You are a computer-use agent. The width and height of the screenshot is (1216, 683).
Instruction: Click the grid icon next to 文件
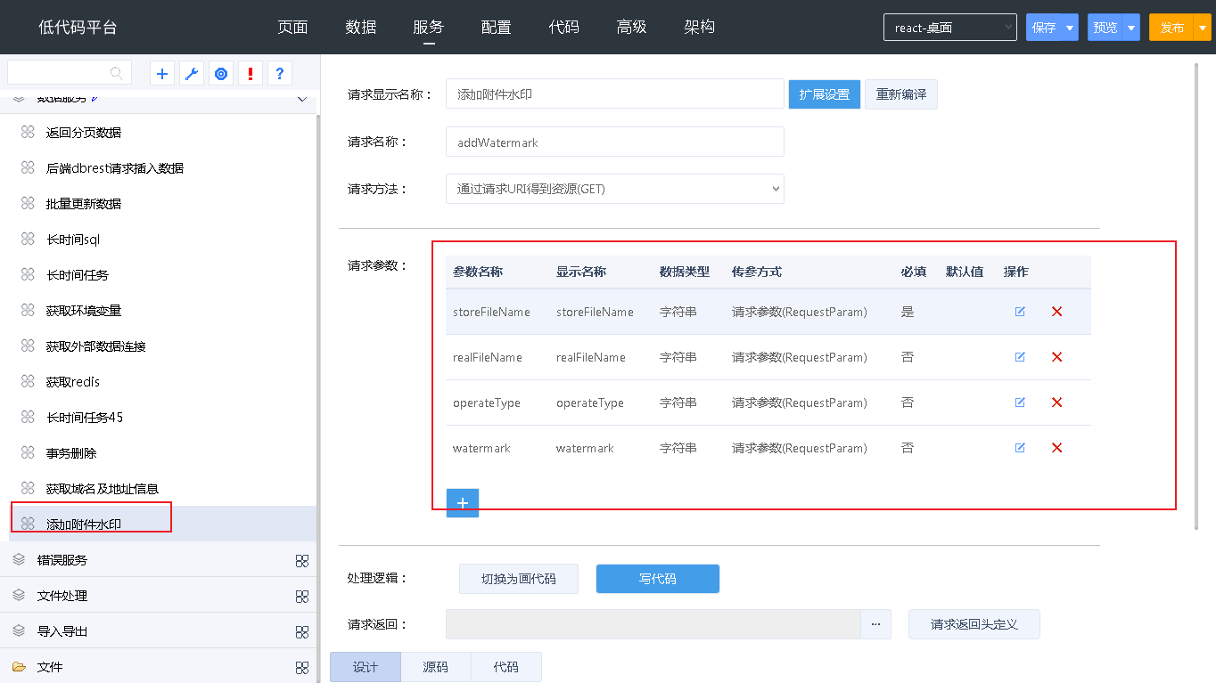click(302, 667)
